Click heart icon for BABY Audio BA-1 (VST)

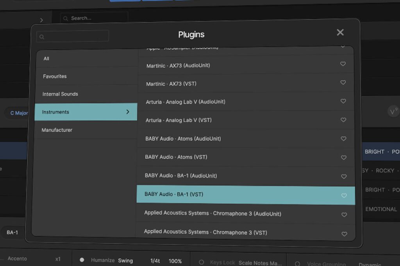click(x=344, y=196)
